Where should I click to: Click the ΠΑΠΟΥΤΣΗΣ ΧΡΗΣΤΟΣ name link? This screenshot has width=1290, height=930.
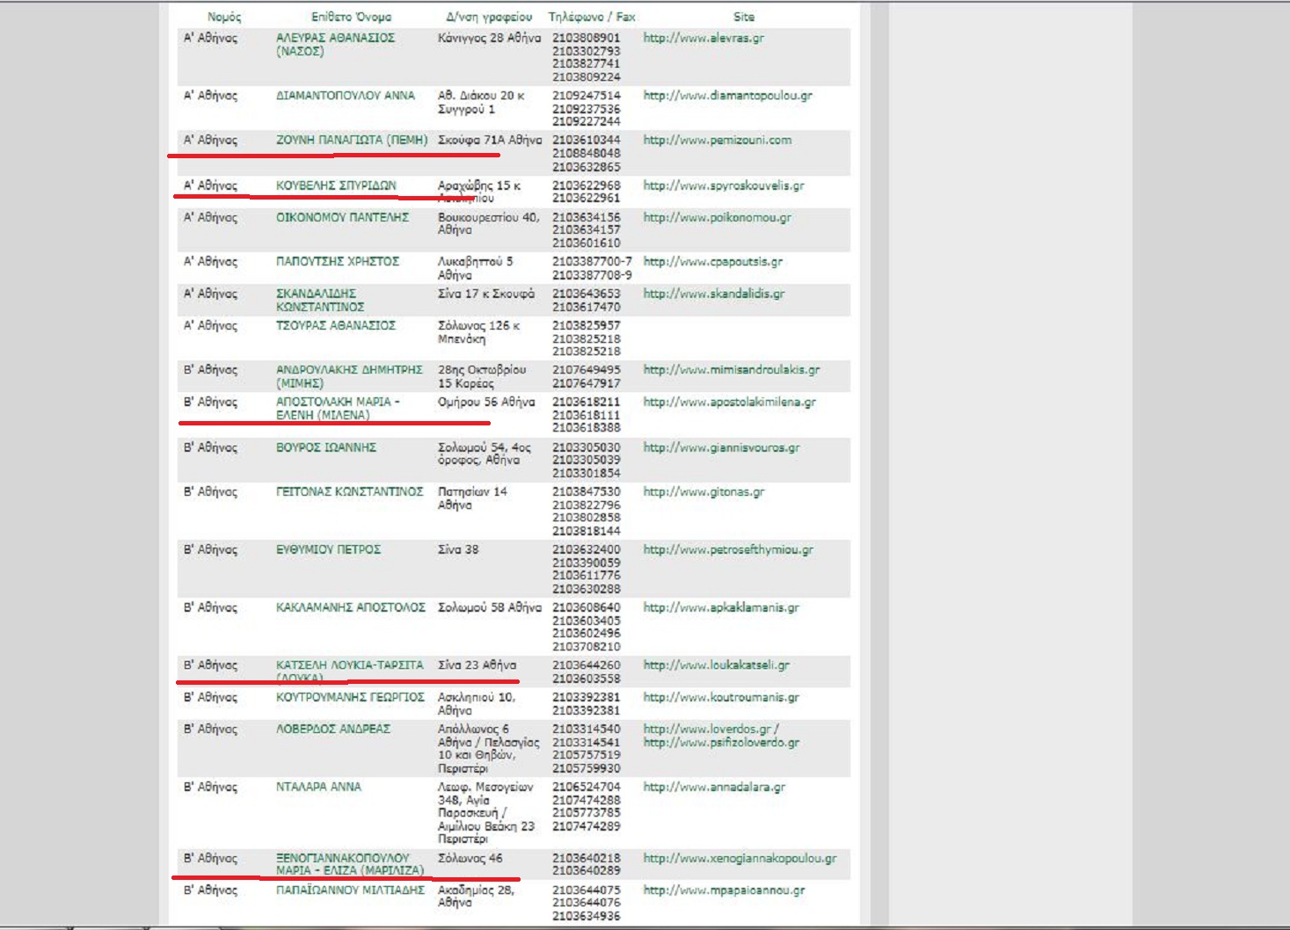pyautogui.click(x=337, y=262)
